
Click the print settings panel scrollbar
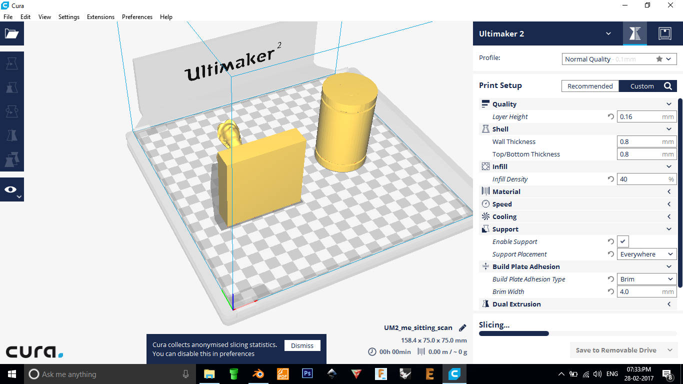click(680, 192)
